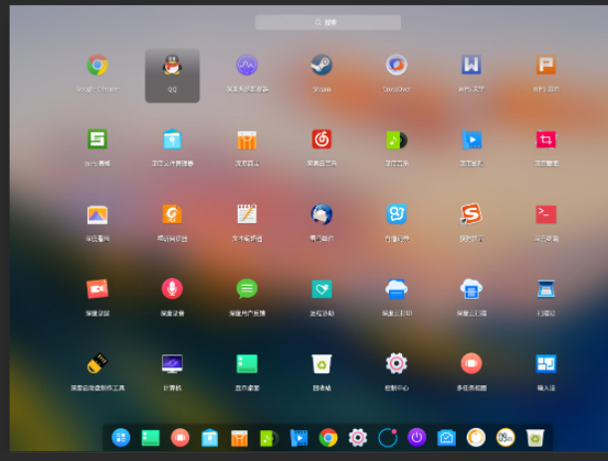The height and width of the screenshot is (461, 608).
Task: Launch Steam from the launcher grid
Action: 321,65
